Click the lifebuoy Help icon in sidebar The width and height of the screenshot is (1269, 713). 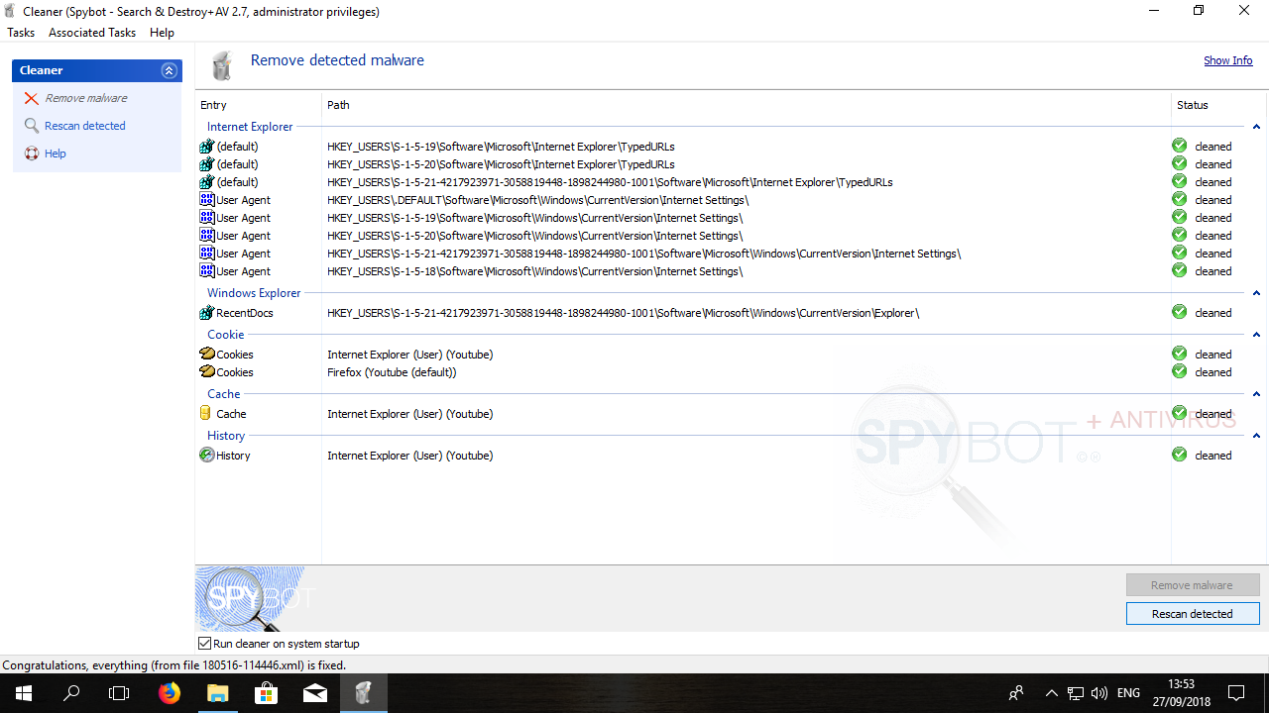[x=32, y=153]
